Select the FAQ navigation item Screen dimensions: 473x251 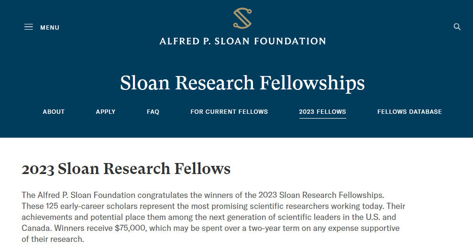[153, 111]
